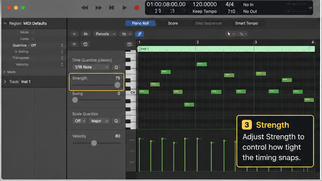
Task: Toggle the Mute checkbox in the region inspector
Action: [33, 32]
